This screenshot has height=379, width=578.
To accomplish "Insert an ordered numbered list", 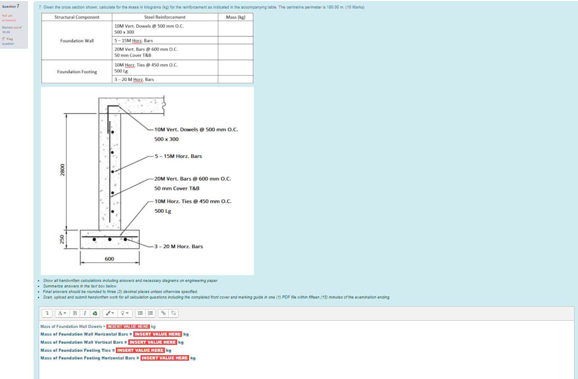I will (150, 313).
